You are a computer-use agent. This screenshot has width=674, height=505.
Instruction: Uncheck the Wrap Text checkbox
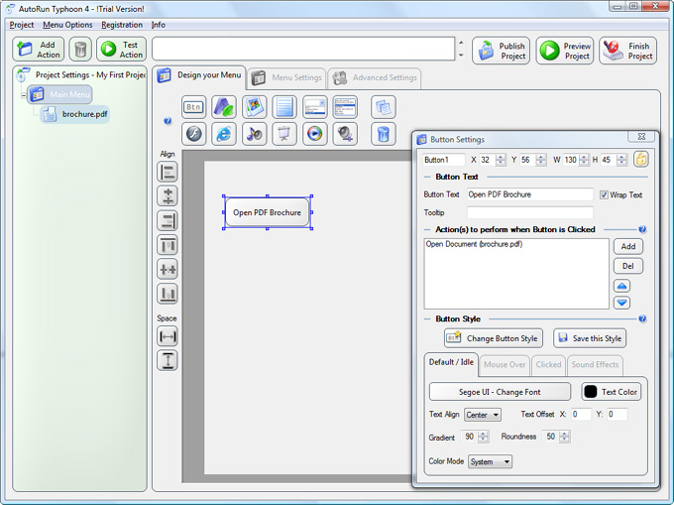[604, 194]
